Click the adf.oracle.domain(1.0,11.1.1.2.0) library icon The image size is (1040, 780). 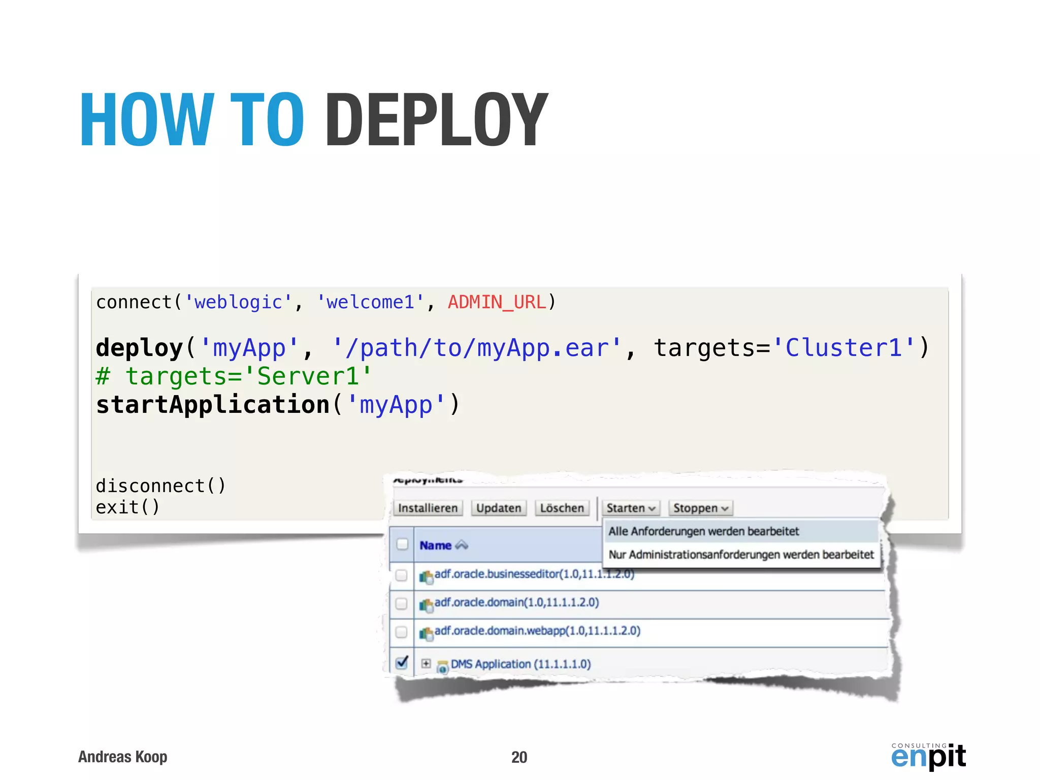(x=426, y=605)
